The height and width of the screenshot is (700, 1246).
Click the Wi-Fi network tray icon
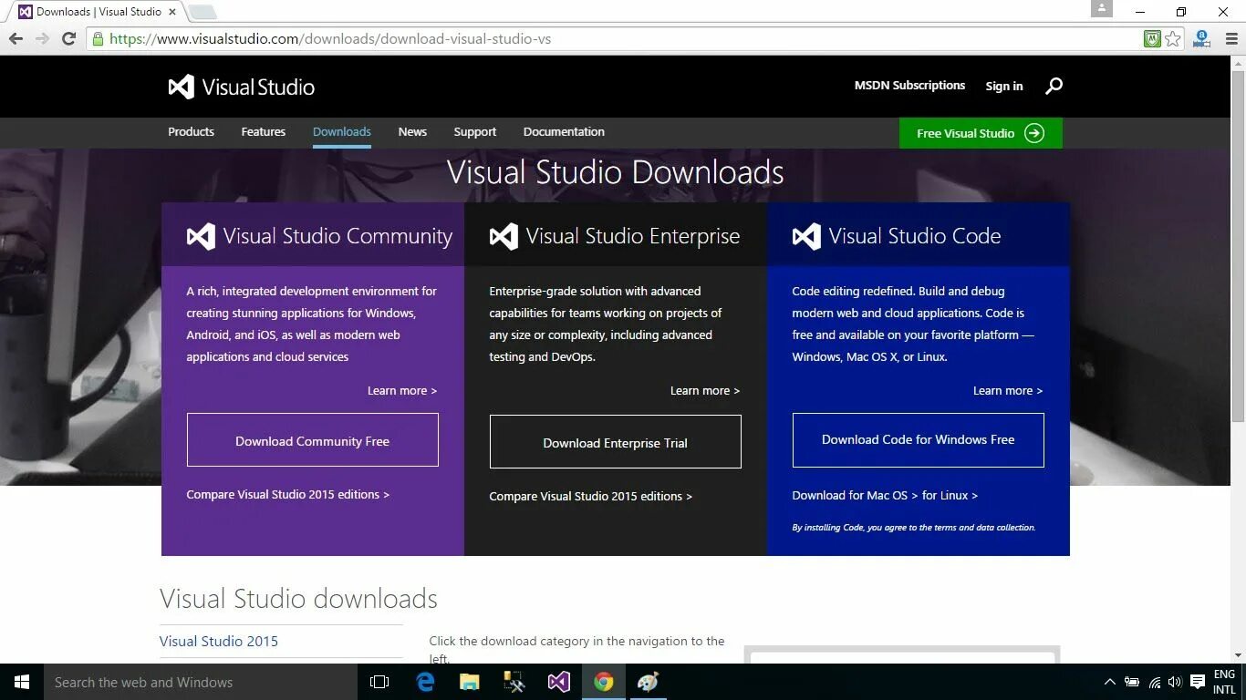pos(1154,682)
